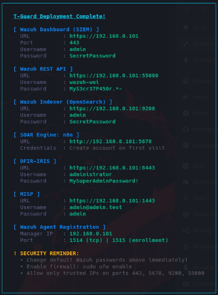Select port value 443 under Wazuh Dashboard
The height and width of the screenshot is (295, 218).
tap(74, 43)
